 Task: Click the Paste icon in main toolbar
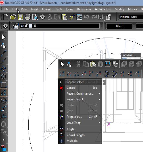pyautogui.click(x=64, y=17)
